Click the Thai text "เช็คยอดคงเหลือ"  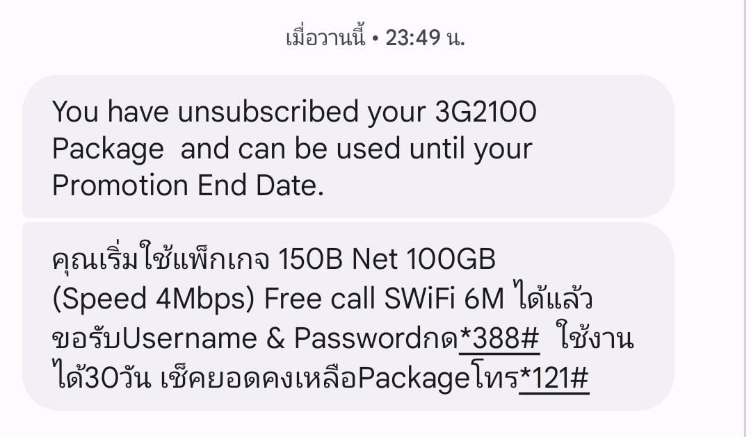point(258,379)
